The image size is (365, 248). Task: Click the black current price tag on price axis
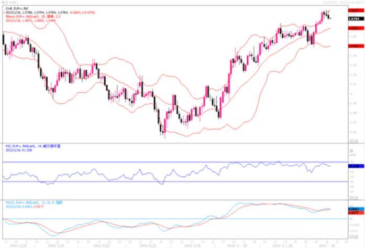click(x=355, y=18)
